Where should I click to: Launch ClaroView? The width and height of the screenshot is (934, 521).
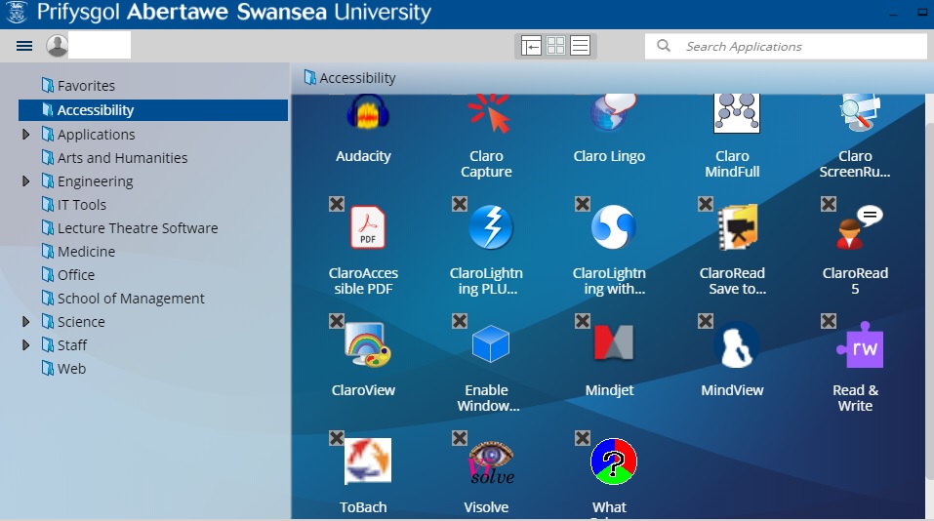[368, 344]
